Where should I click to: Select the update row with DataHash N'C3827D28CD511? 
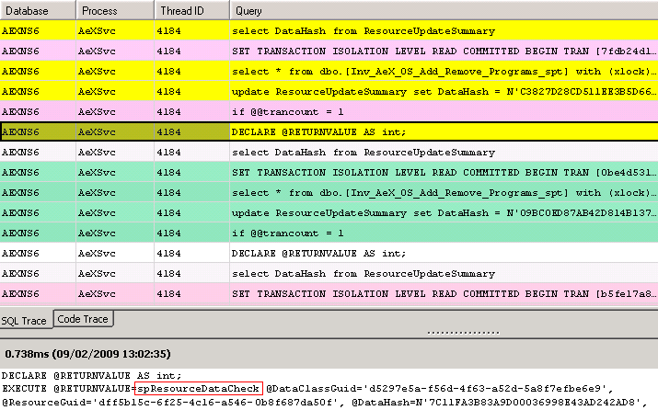tap(442, 91)
